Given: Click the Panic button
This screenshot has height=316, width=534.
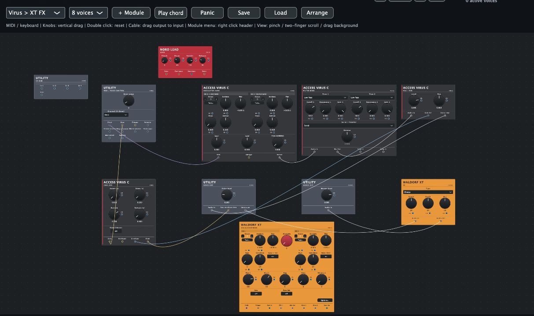Looking at the screenshot, I should click(207, 13).
